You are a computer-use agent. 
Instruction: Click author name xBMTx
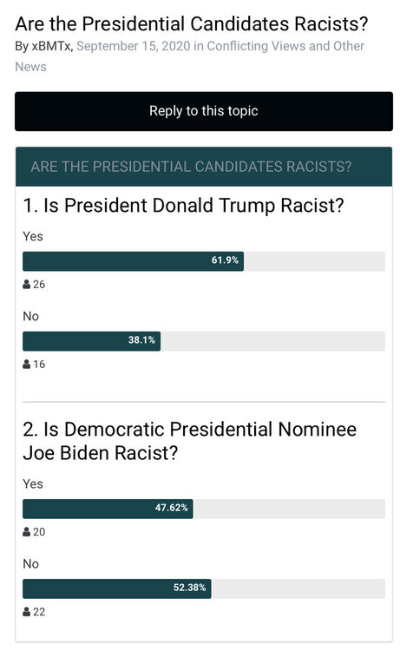click(x=51, y=46)
